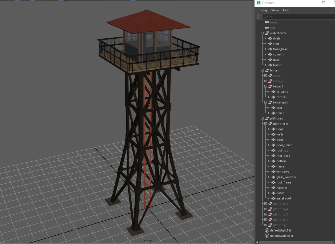Screen dimensions: 335x244
Task: Select columns under fence_3
Action: (x=282, y=92)
